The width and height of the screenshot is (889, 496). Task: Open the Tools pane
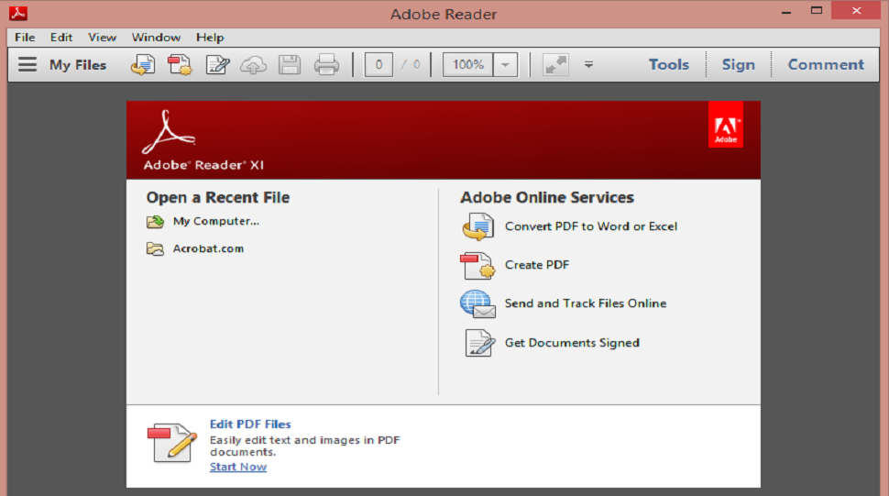[669, 64]
